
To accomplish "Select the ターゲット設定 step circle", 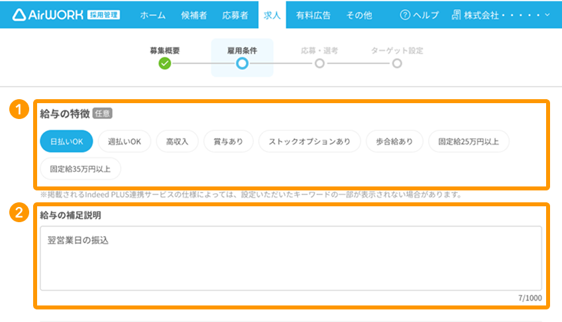I will click(x=397, y=63).
